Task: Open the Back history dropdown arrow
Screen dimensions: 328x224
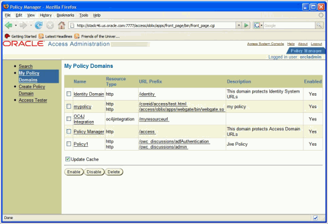Action: (x=15, y=25)
